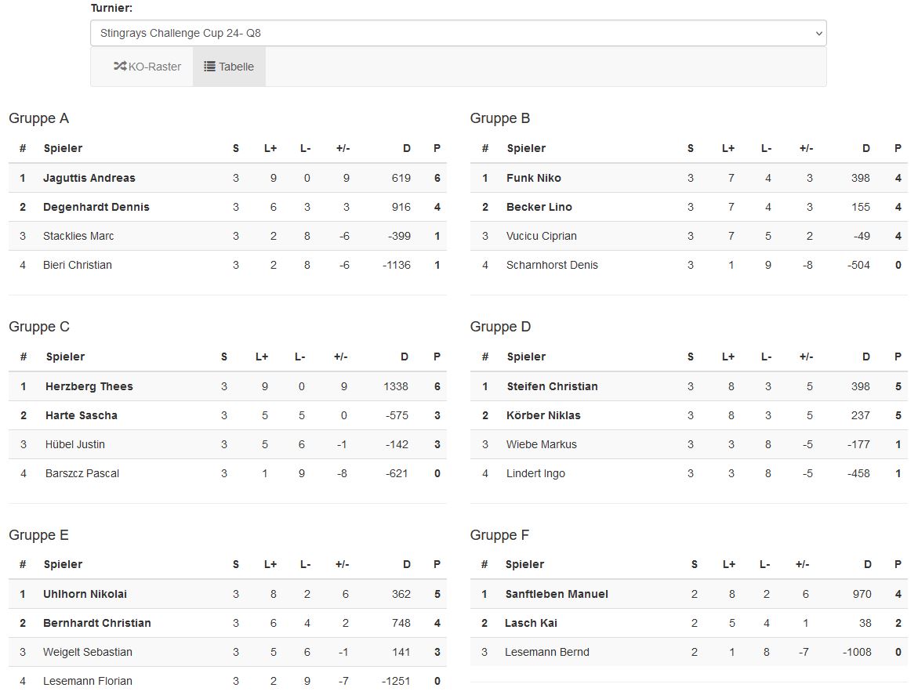
Task: Click Steifen Christian in Gruppe D
Action: point(552,386)
